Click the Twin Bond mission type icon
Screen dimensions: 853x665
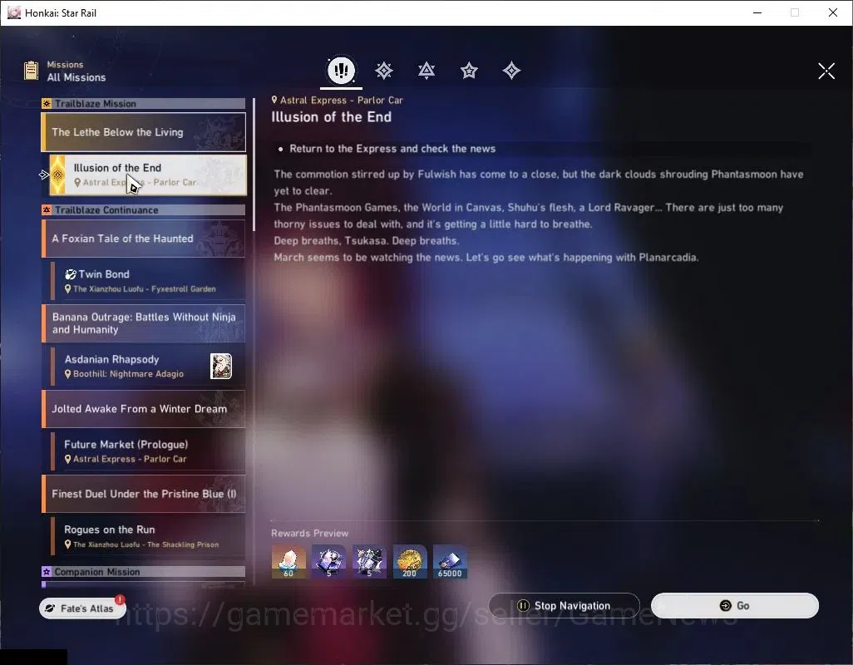[x=70, y=274]
